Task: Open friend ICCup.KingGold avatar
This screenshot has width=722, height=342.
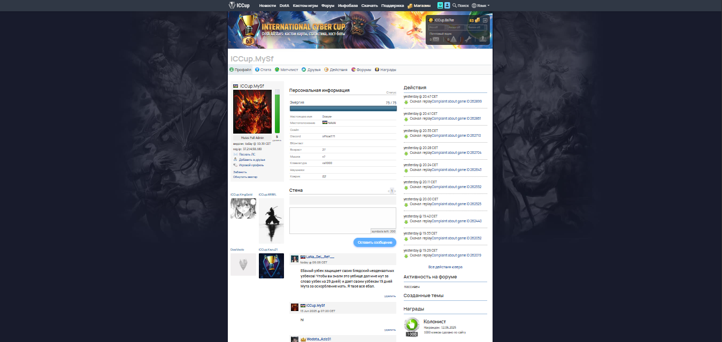Action: tap(243, 208)
